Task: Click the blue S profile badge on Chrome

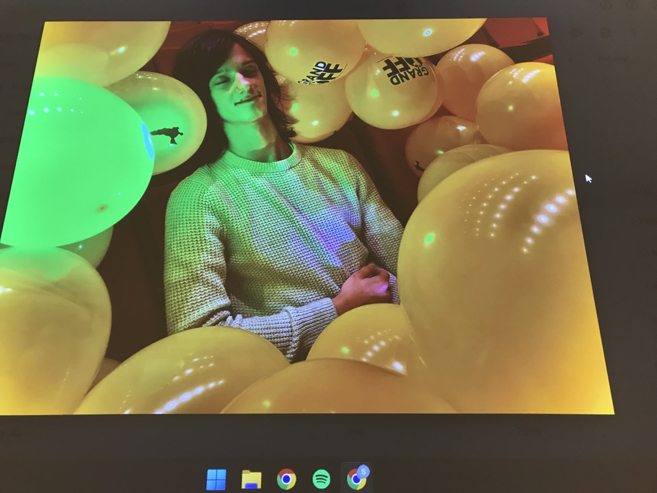Action: (x=364, y=471)
